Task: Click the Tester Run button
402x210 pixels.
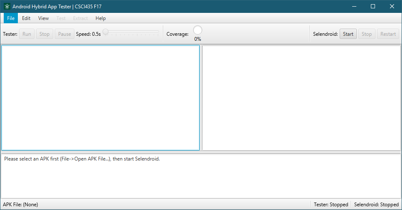Action: click(27, 34)
